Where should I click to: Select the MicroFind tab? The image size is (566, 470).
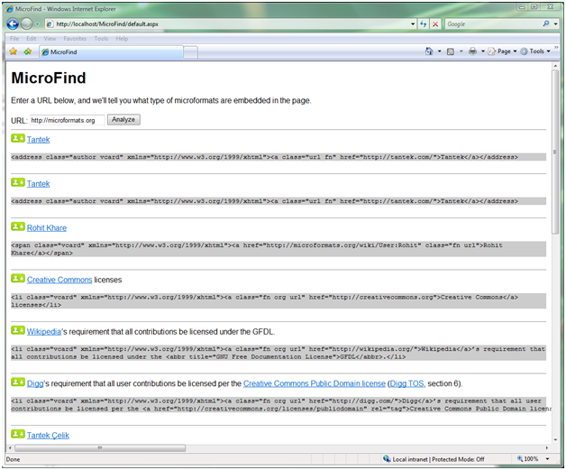click(111, 52)
